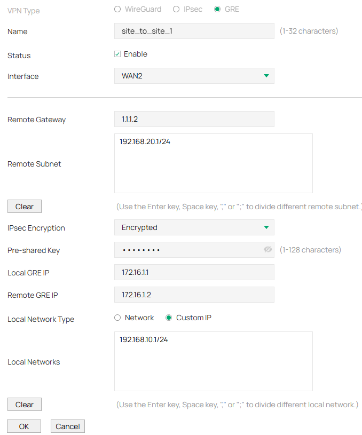Clear the Local Networks list
The width and height of the screenshot is (362, 435).
pos(24,404)
